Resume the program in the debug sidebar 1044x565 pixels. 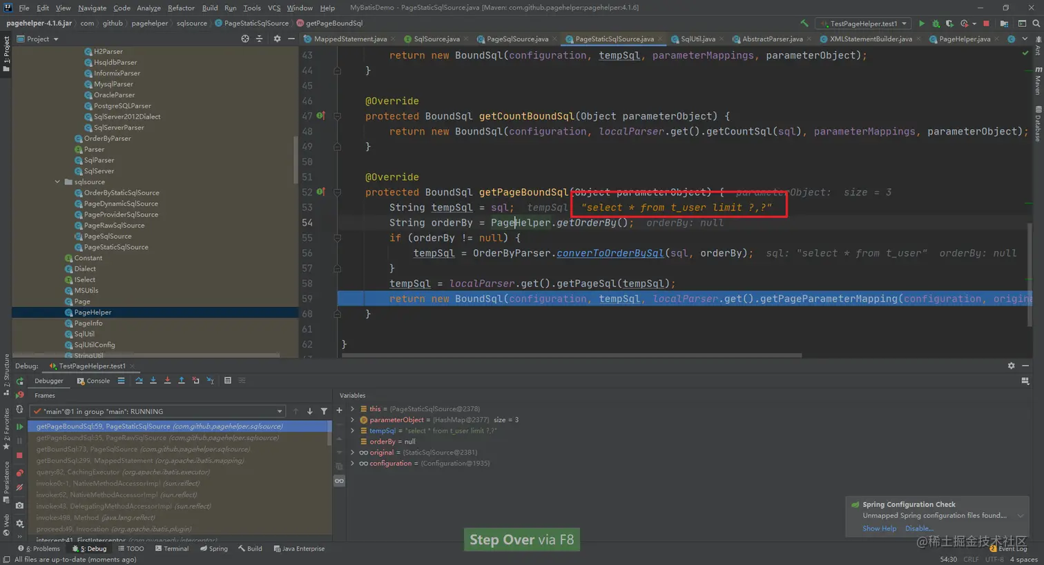[x=19, y=427]
